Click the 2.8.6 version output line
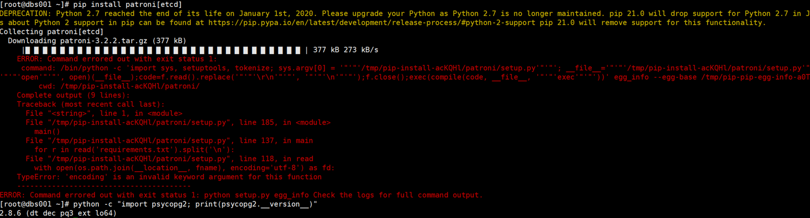 pyautogui.click(x=58, y=213)
